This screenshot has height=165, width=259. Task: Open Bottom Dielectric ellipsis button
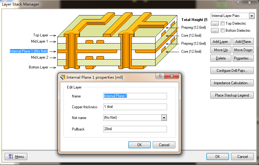(215, 31)
